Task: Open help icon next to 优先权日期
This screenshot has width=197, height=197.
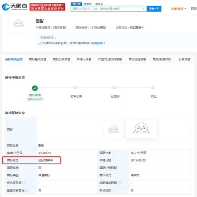Action: point(24,183)
